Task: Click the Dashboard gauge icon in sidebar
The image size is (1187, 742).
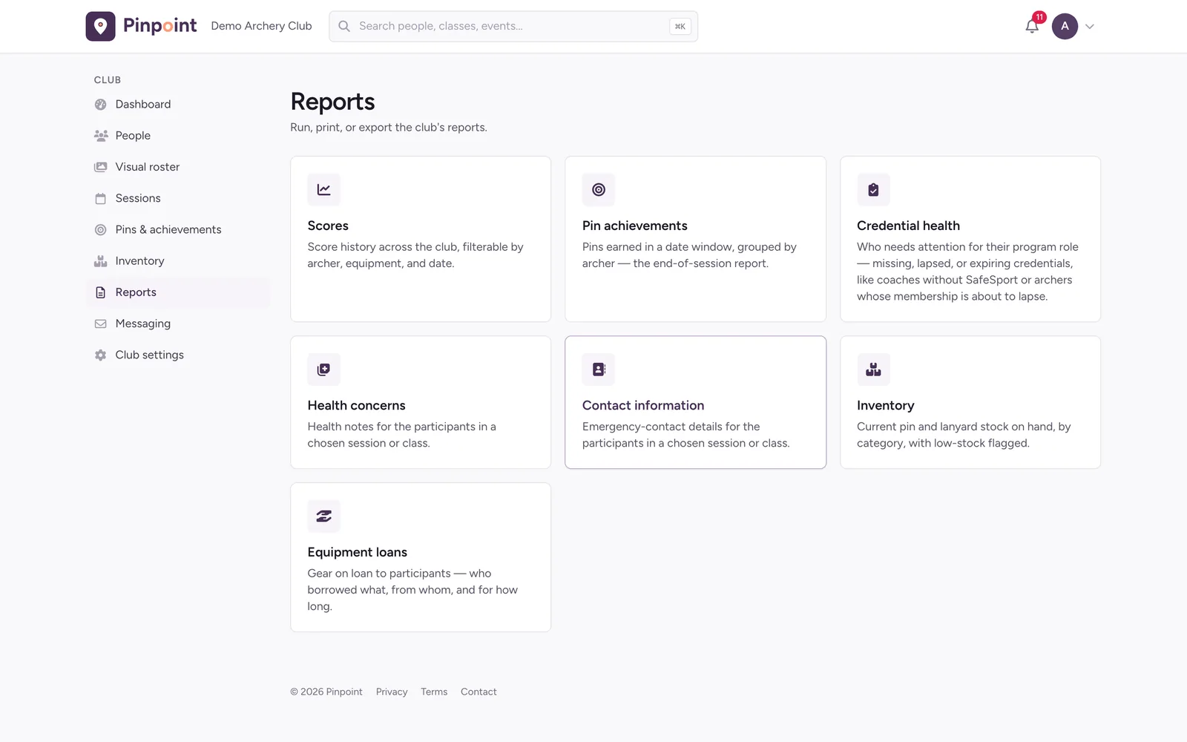Action: [101, 105]
